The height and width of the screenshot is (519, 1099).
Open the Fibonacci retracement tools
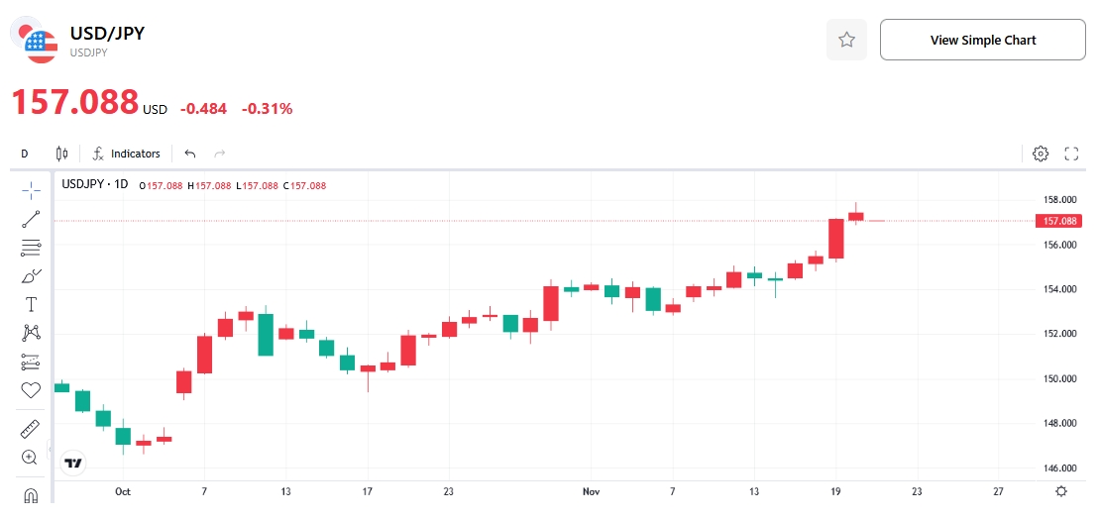click(31, 248)
